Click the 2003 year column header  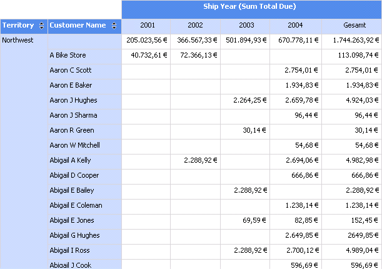tap(246, 26)
